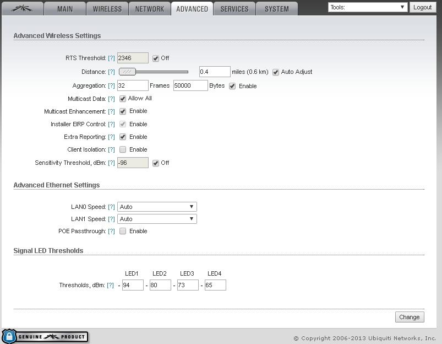Screen dimensions: 442x344
Task: Open help for Installer EIRP Control
Action: click(111, 124)
